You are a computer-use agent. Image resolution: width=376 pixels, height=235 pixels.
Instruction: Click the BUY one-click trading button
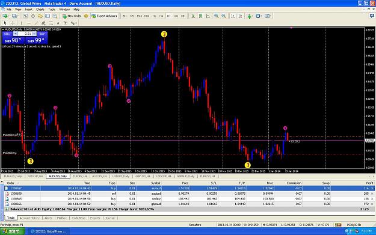pyautogui.click(x=42, y=34)
